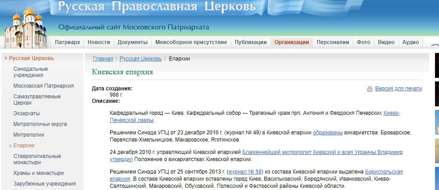Click the printer icon beside Версия для печати
Screen dimensions: 439x190
coord(369,89)
